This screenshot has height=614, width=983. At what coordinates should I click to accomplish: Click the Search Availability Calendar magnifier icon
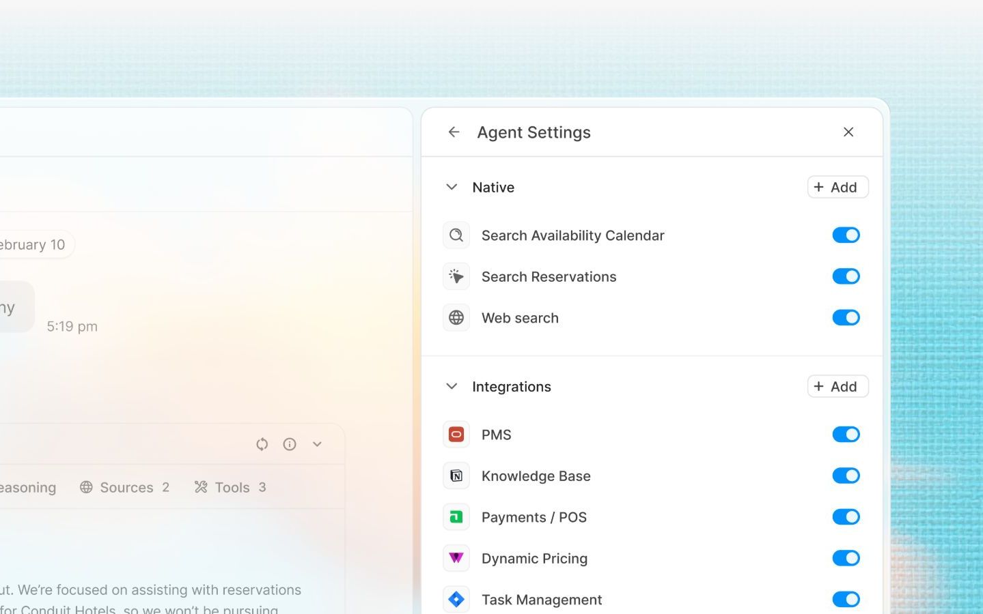(456, 235)
